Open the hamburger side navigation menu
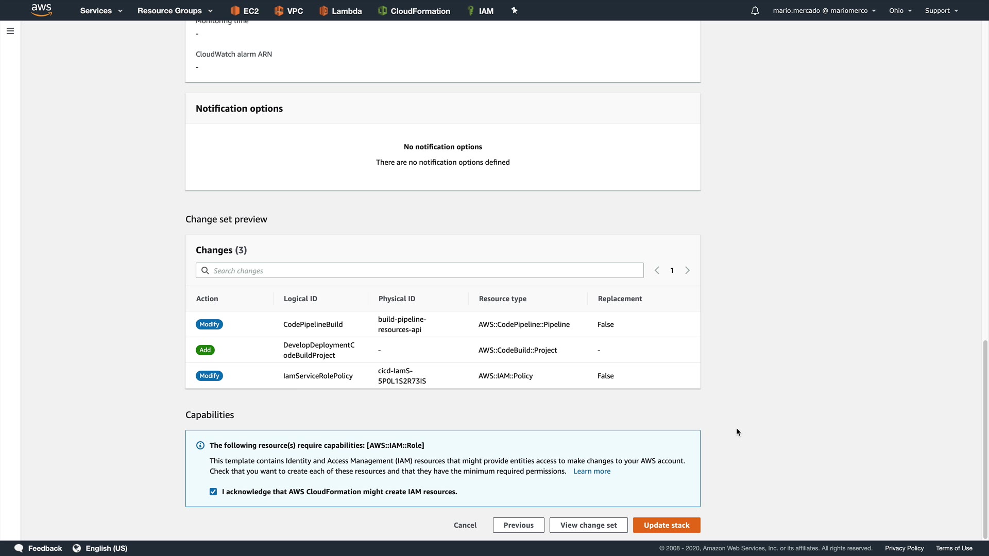989x556 pixels. point(10,31)
